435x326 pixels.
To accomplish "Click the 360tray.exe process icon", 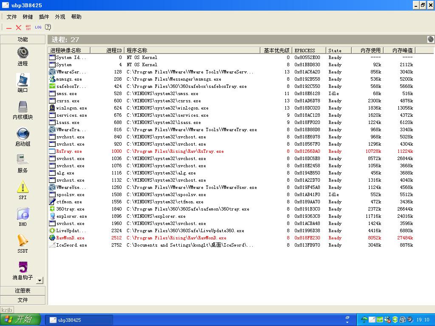I will [52, 209].
